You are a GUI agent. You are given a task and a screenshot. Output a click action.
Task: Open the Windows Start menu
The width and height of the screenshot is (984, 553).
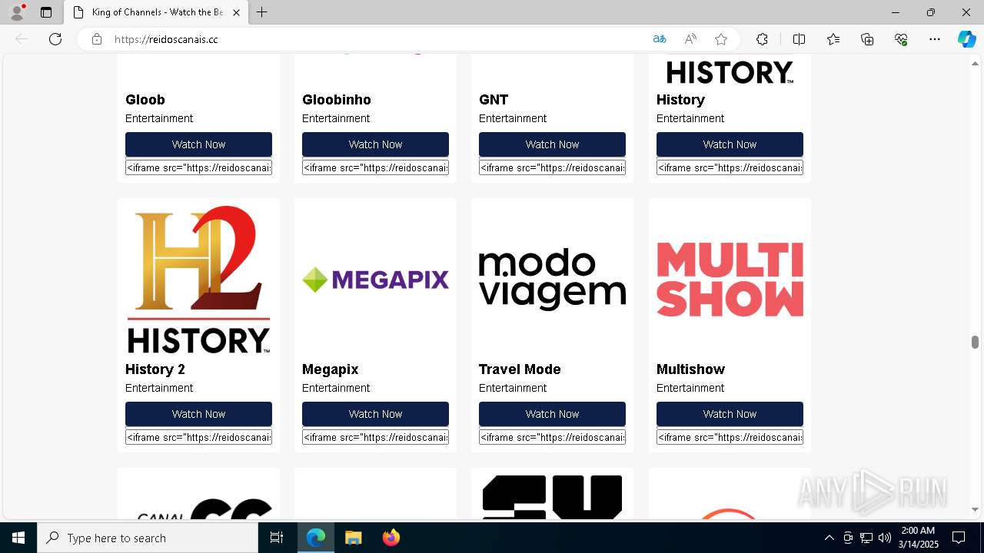tap(18, 538)
